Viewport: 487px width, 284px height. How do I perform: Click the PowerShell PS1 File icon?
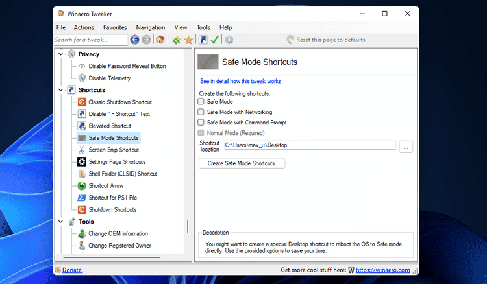point(82,198)
